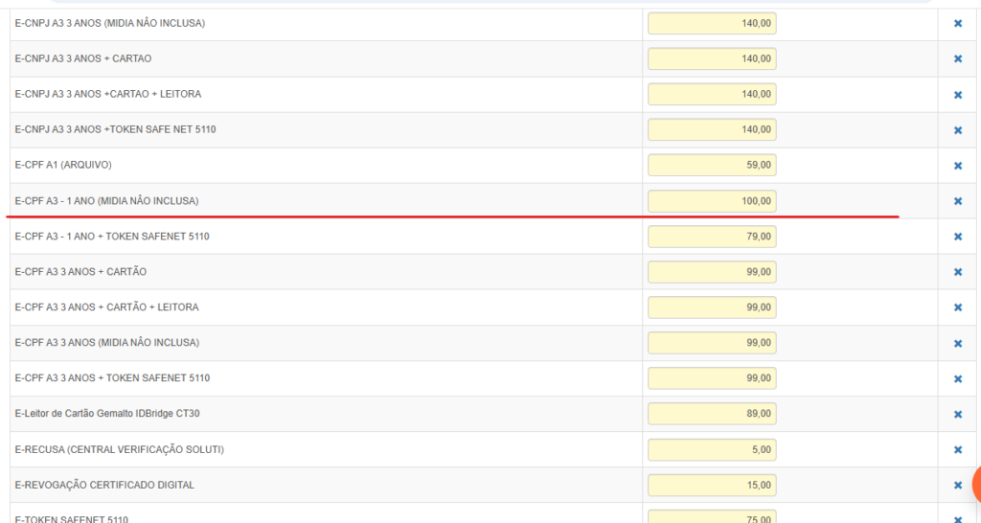The height and width of the screenshot is (523, 981).
Task: Remove E-CPF A3 - 1 ANO (MIDIA NÃO INCLUSA)
Action: (x=957, y=201)
